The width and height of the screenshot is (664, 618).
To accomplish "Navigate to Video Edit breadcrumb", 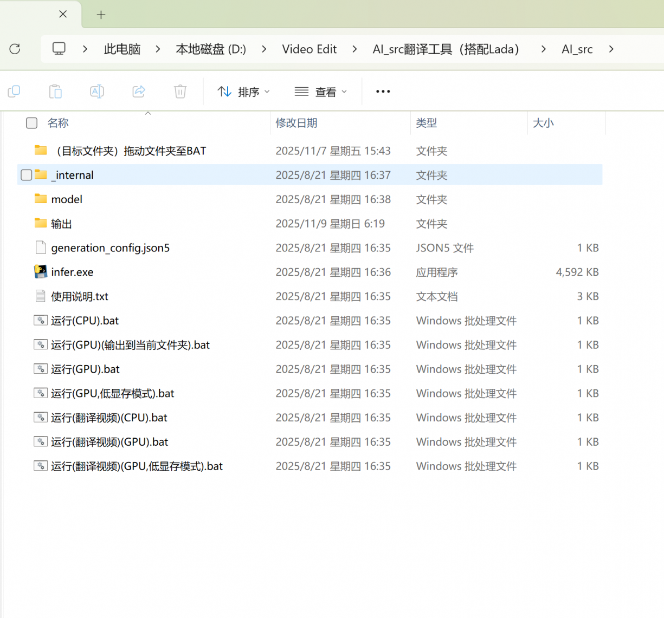I will coord(309,49).
